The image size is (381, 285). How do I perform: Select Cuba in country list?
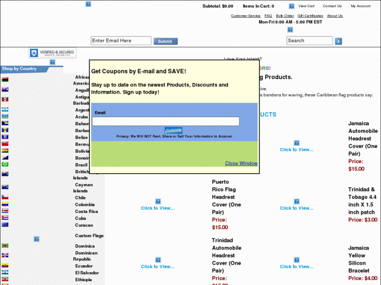[80, 218]
